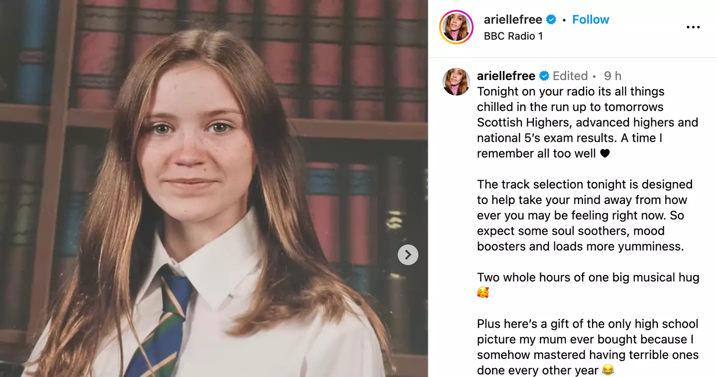Open the three-dot more options menu
The width and height of the screenshot is (717, 377).
pos(693,27)
